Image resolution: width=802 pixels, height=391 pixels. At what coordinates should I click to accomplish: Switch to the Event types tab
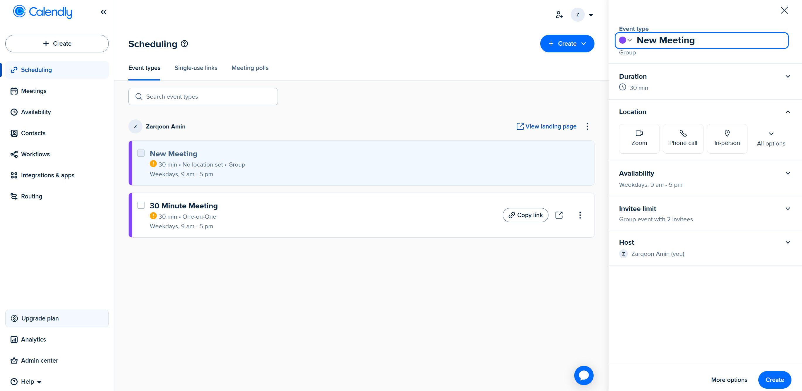(x=144, y=68)
